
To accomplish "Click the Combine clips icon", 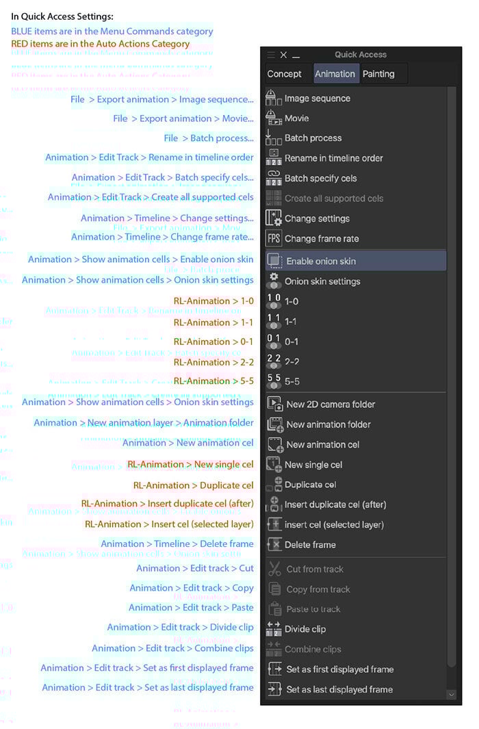I will coord(274,649).
